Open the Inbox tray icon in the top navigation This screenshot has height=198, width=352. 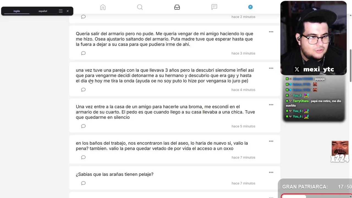[177, 7]
